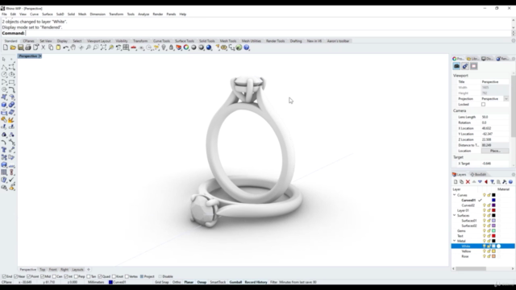
Task: Click the Layers panel horizontal scrollbar
Action: point(471,268)
